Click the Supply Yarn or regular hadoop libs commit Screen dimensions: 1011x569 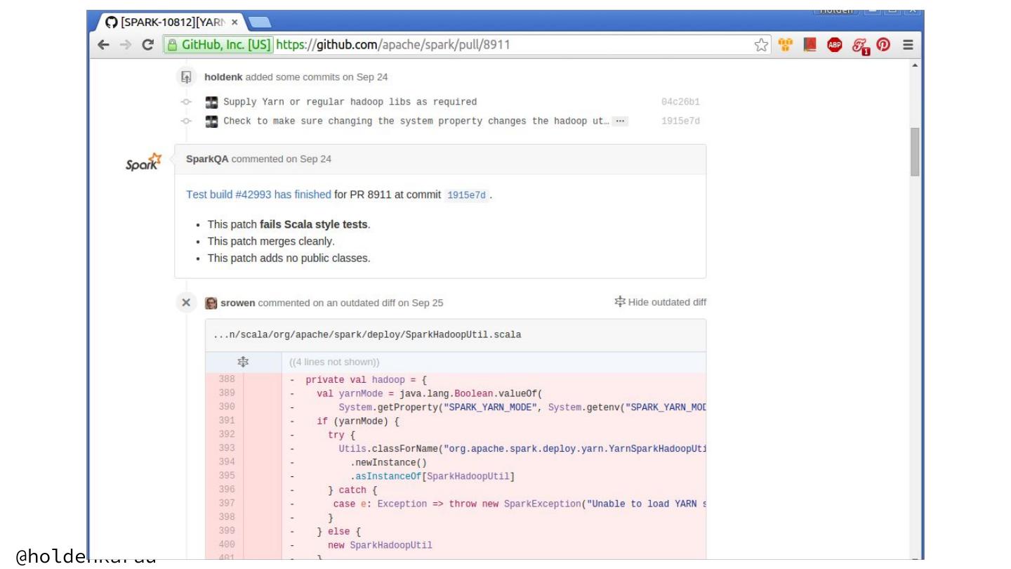point(350,102)
